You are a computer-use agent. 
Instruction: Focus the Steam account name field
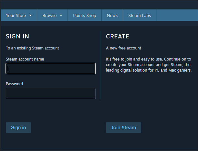[x=51, y=68]
